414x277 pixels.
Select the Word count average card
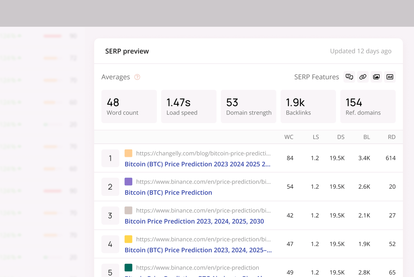click(x=129, y=106)
